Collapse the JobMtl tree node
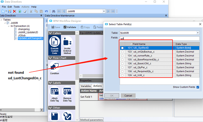This screenshot has height=122, width=203. [5, 23]
